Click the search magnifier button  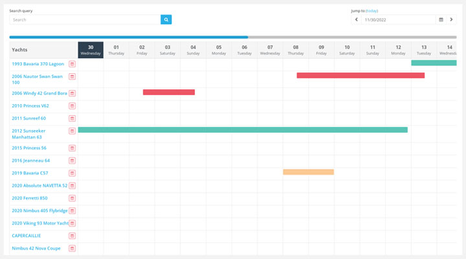tap(166, 20)
